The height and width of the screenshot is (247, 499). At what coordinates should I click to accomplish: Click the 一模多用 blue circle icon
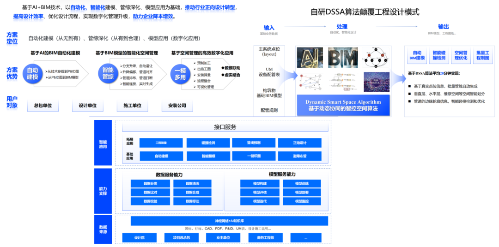[x=180, y=74]
